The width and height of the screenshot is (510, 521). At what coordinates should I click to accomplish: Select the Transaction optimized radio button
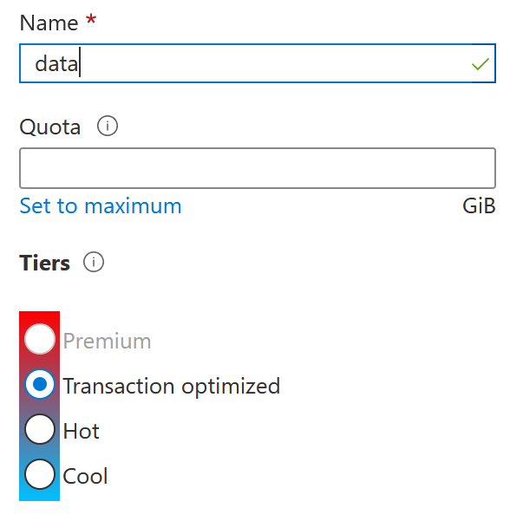click(40, 384)
